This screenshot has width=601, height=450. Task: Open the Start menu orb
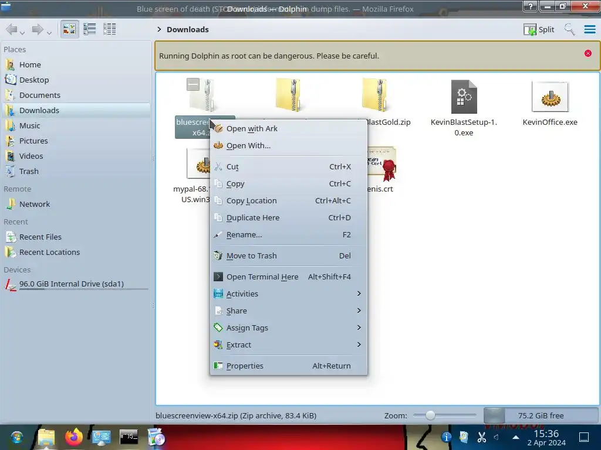16,437
